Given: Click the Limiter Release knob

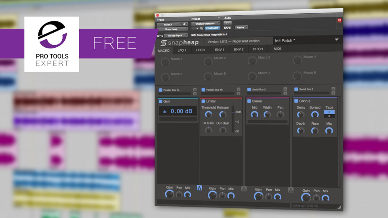Looking at the screenshot, I should click(223, 114).
